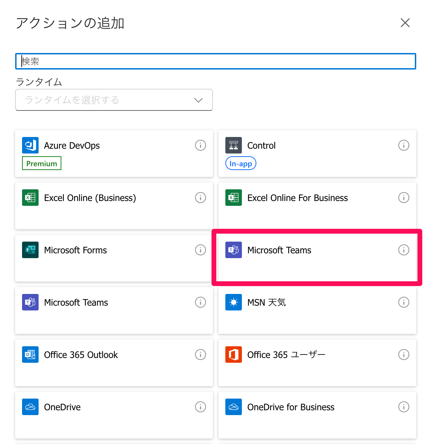
Task: Show info for Excel Online (Business)
Action: coord(201,198)
